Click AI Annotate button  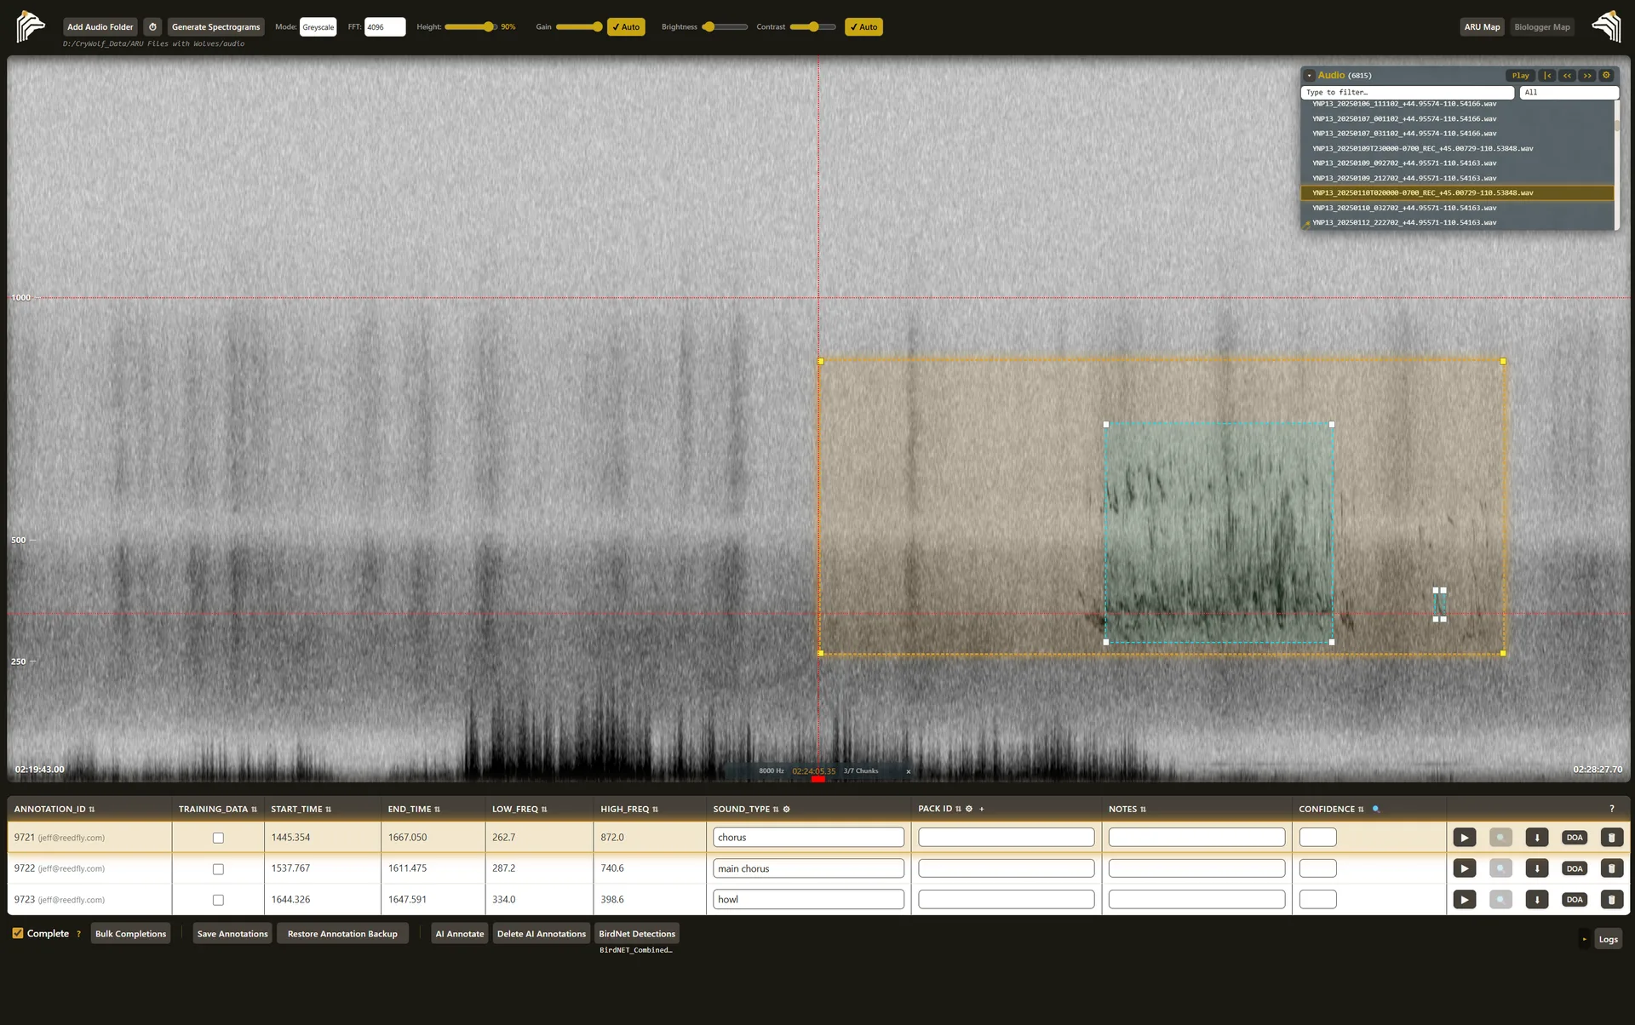[460, 934]
